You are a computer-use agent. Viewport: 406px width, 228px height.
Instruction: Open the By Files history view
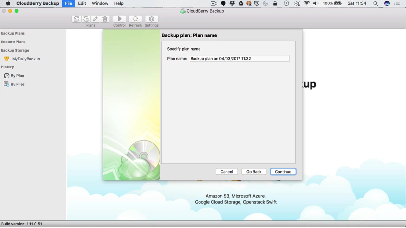click(18, 84)
